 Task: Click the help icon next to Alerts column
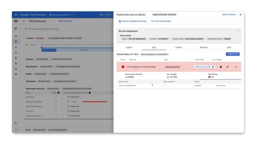tap(58, 93)
